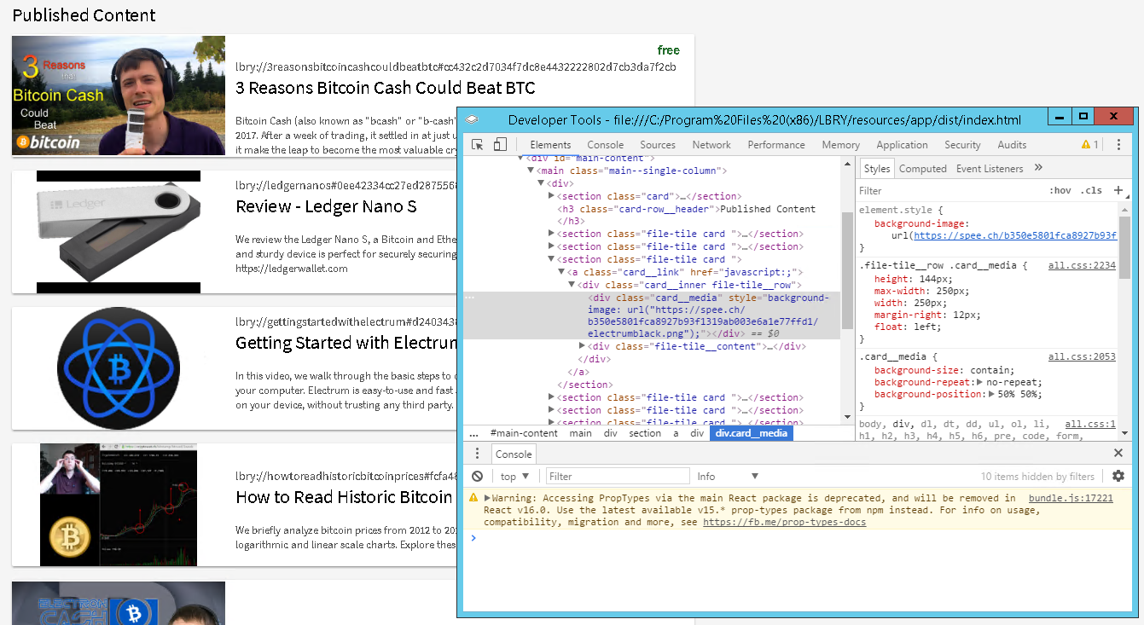Switch to the Console tab in DevTools

click(x=605, y=145)
